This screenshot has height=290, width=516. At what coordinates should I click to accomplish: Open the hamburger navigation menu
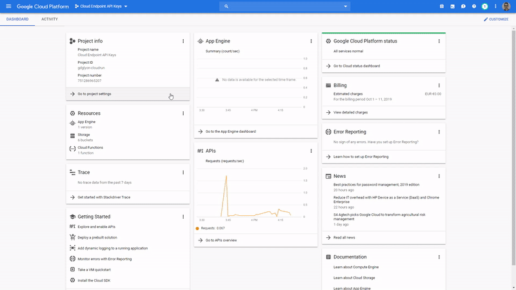[8, 6]
